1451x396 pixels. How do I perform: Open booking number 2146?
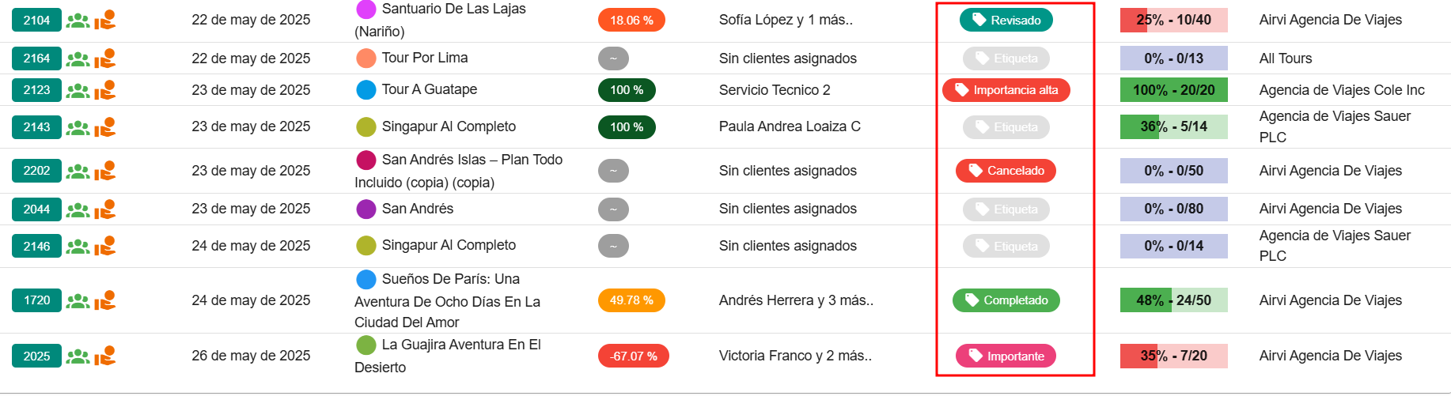36,247
